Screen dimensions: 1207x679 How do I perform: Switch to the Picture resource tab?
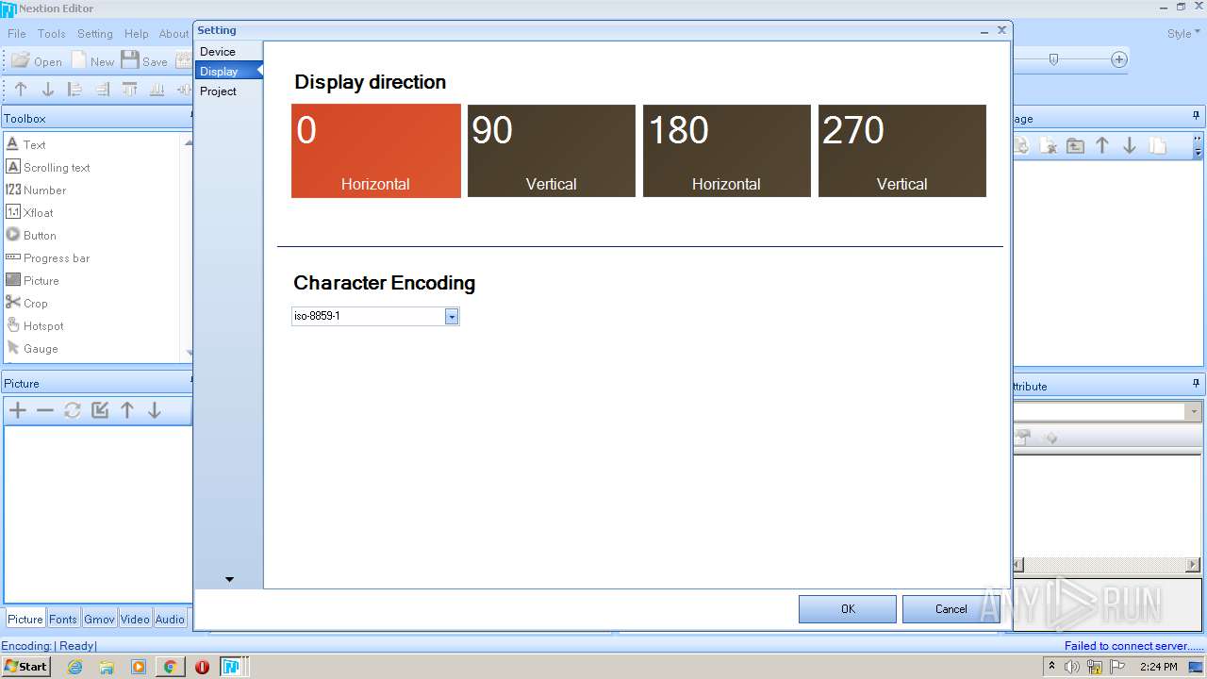25,620
